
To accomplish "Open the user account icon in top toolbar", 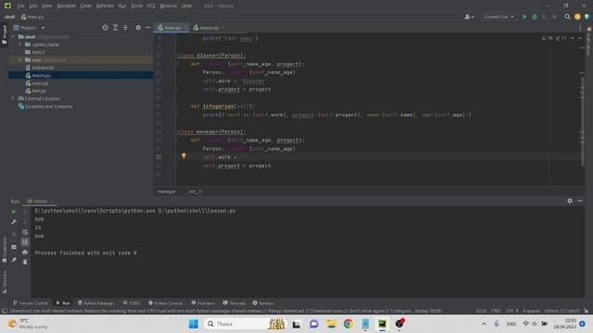I will [469, 17].
